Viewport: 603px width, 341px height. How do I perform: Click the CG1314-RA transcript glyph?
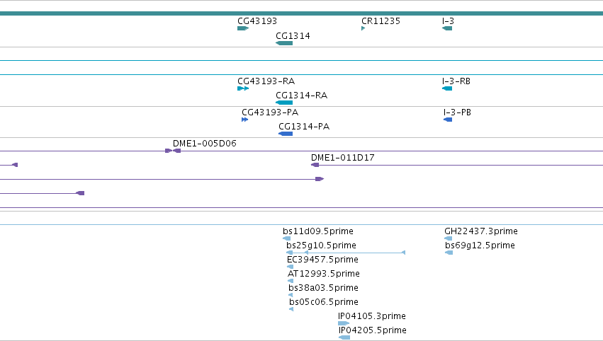pos(284,103)
